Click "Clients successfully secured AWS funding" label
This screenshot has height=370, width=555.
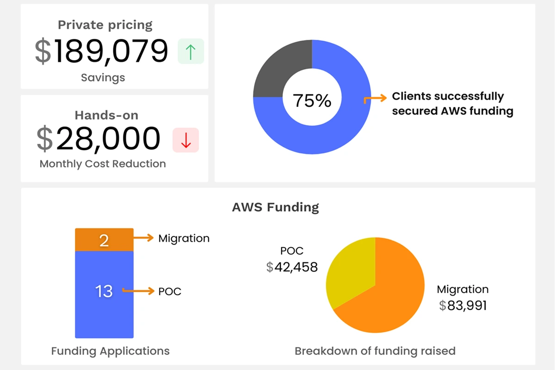point(453,104)
